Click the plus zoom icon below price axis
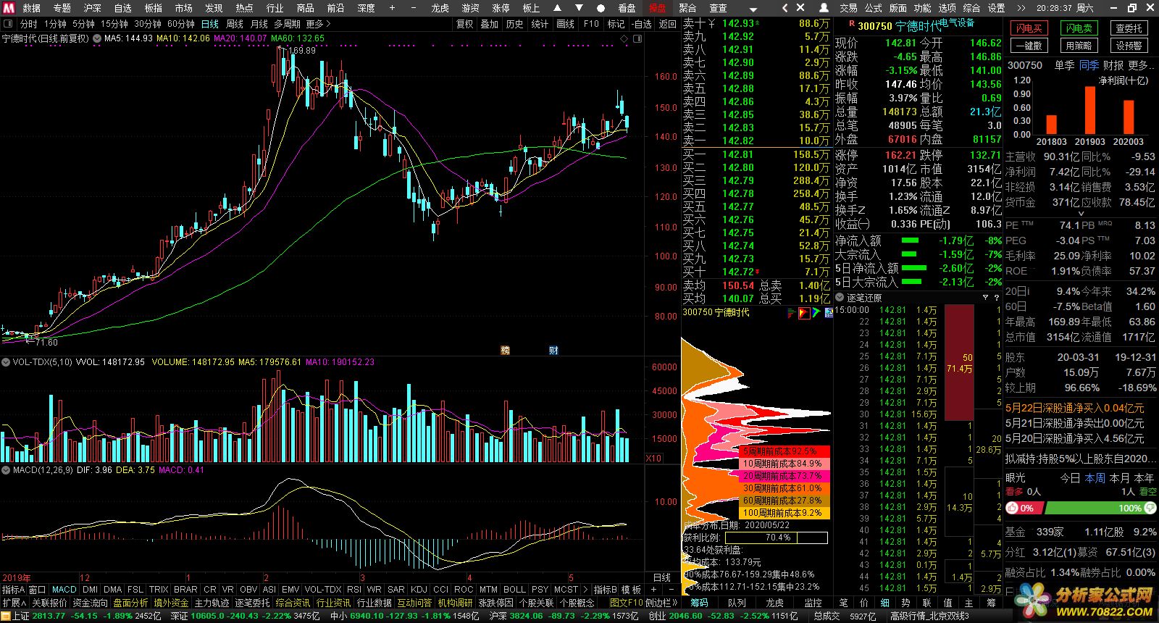 (x=653, y=589)
